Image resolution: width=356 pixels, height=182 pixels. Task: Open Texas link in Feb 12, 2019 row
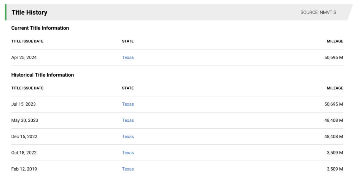(x=128, y=169)
